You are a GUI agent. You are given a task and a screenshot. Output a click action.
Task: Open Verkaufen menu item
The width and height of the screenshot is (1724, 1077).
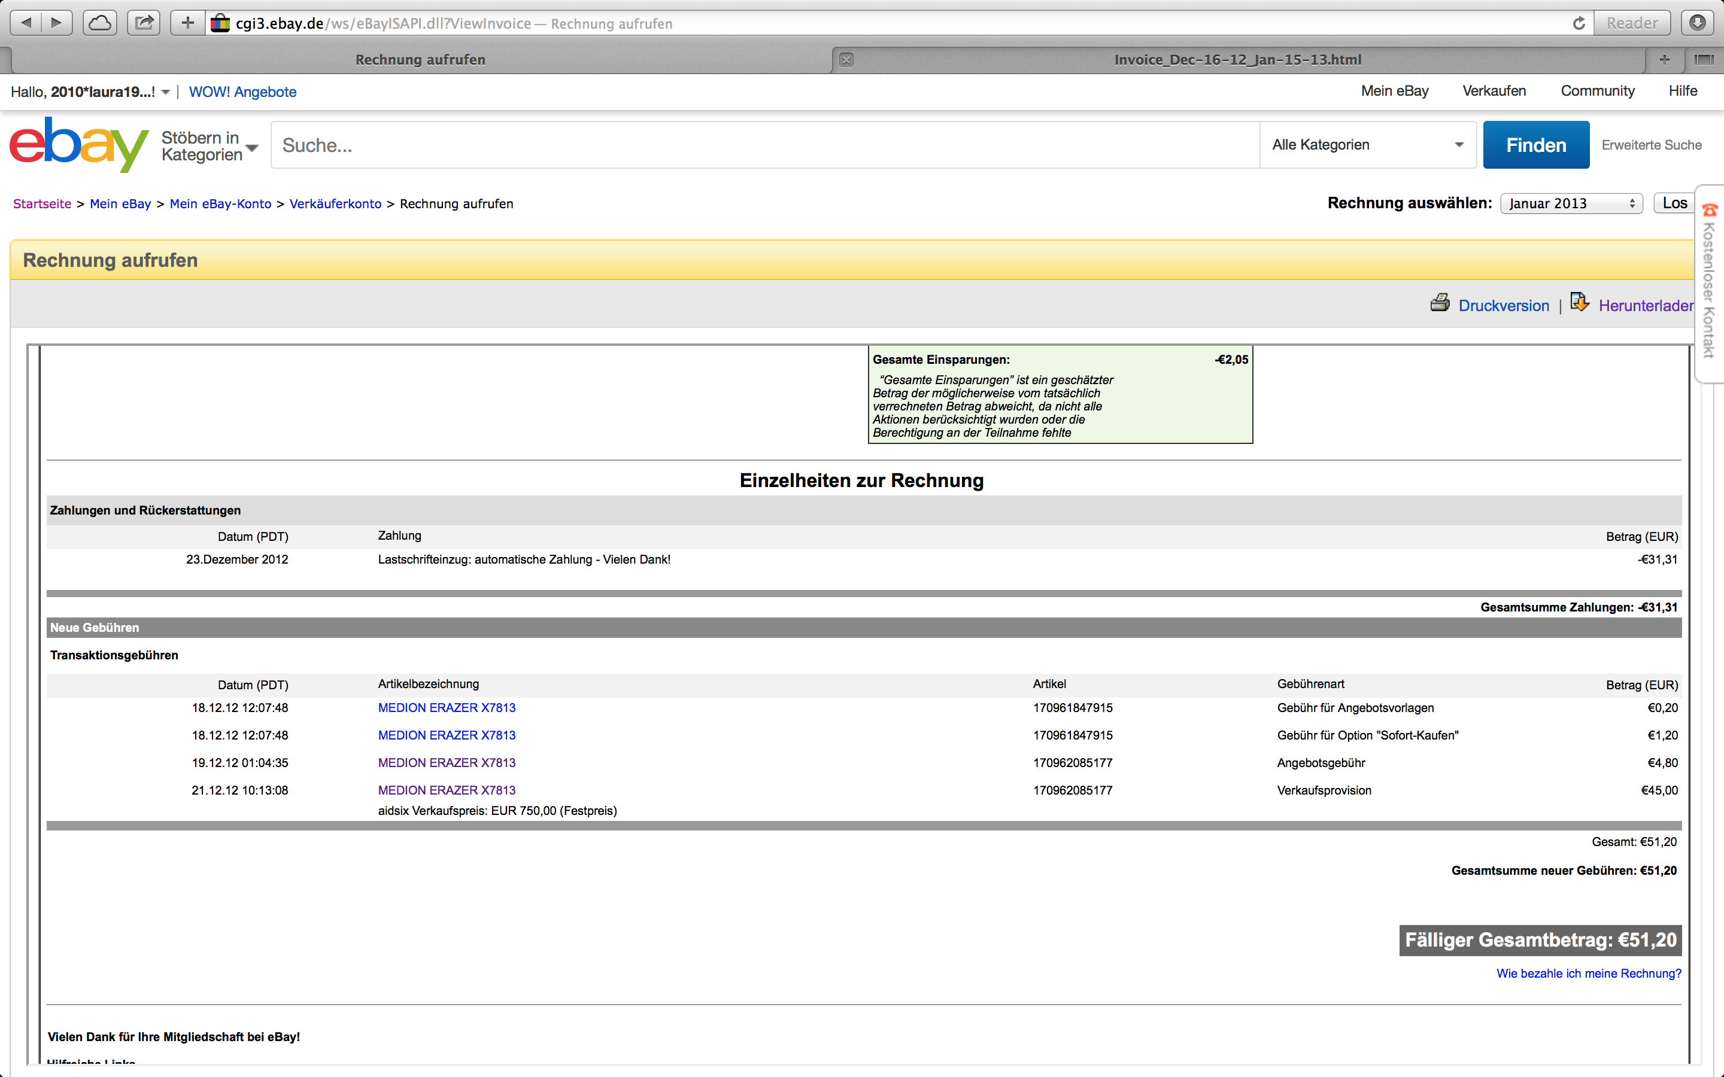tap(1494, 90)
